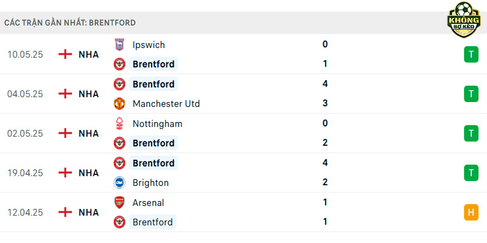This screenshot has width=487, height=243.
Task: Click Brentford crest in the 10.05.25 match
Action: tap(119, 64)
